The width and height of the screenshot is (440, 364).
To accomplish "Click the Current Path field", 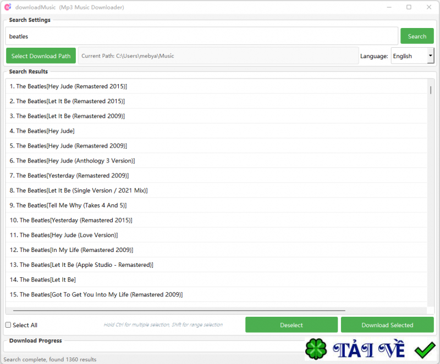I will [x=218, y=56].
